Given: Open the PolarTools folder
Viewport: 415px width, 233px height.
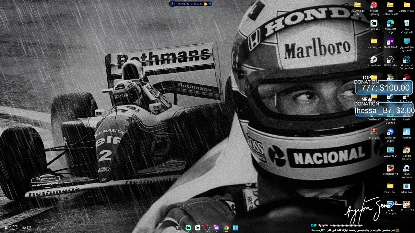Looking at the screenshot, I should point(390,188).
